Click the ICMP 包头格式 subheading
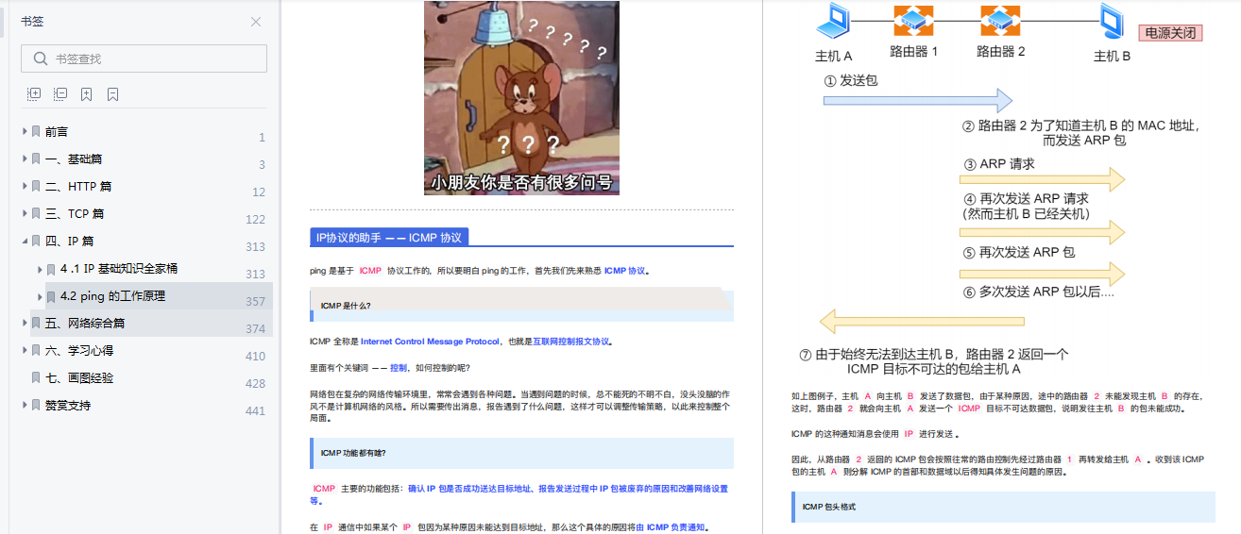This screenshot has height=534, width=1241. (828, 507)
